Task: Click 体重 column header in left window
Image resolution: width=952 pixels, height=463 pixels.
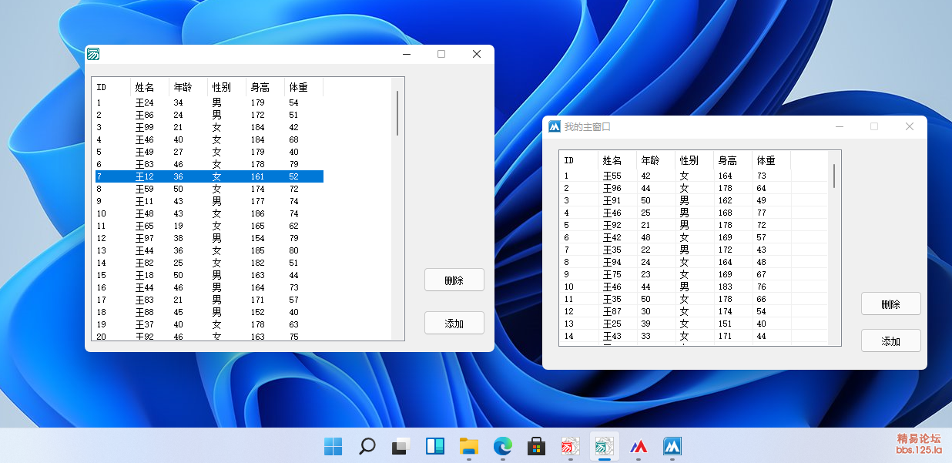Action: pyautogui.click(x=304, y=87)
